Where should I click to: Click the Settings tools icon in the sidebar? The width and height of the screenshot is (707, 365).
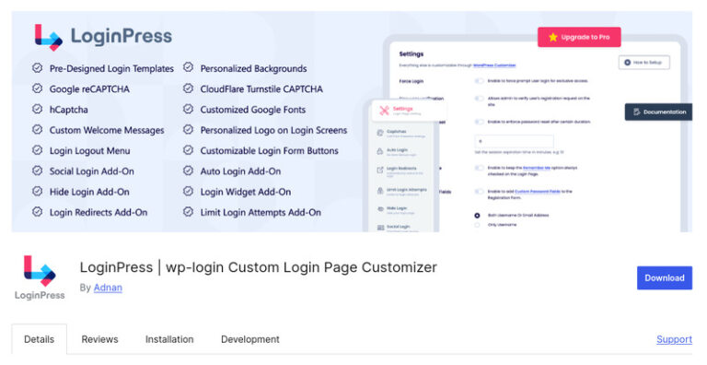384,111
